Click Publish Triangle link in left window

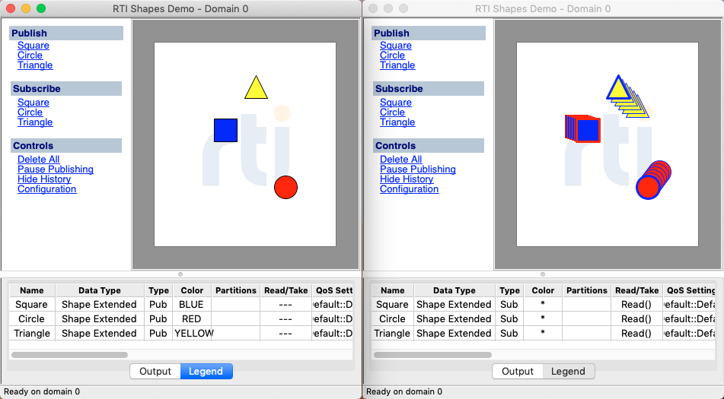pos(35,65)
